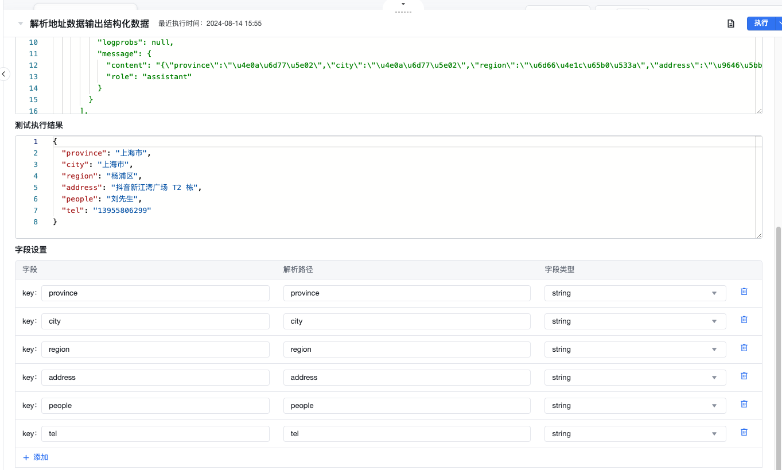The width and height of the screenshot is (782, 470).
Task: Remove the address field via trash icon
Action: tap(744, 376)
